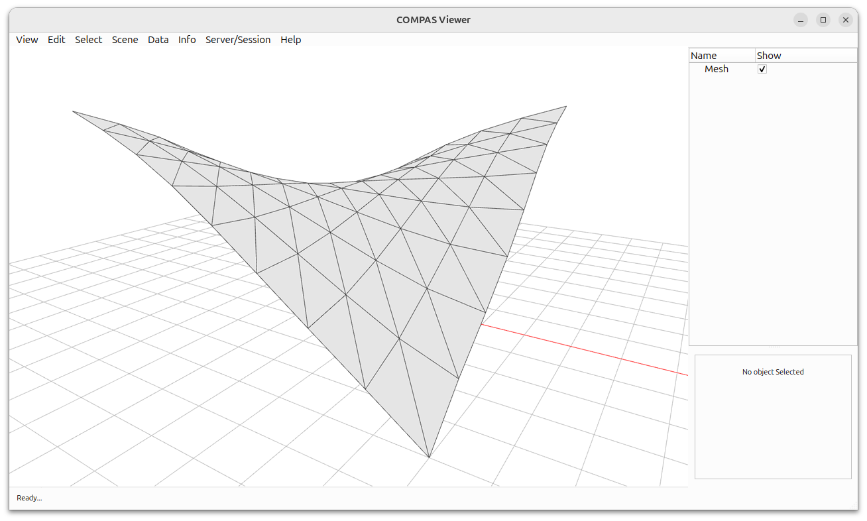Open the View menu
Image resolution: width=867 pixels, height=521 pixels.
pos(27,40)
